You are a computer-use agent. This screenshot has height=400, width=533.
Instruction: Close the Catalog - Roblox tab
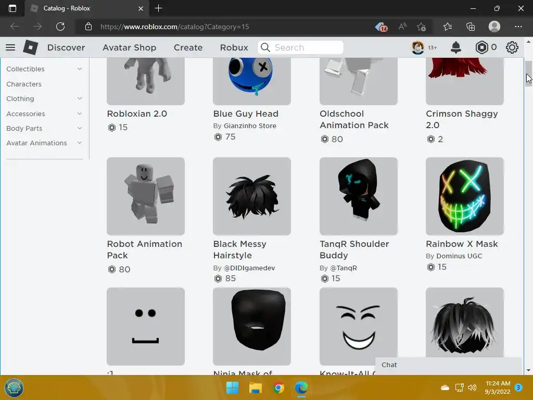pos(141,8)
